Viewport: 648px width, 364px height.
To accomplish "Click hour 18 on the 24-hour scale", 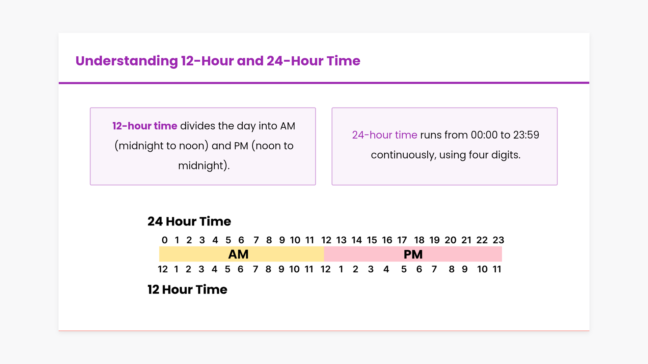I will pyautogui.click(x=419, y=240).
